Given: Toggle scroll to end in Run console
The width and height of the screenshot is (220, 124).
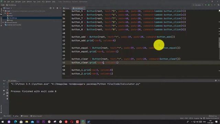Looking at the screenshot, I should 7,93.
